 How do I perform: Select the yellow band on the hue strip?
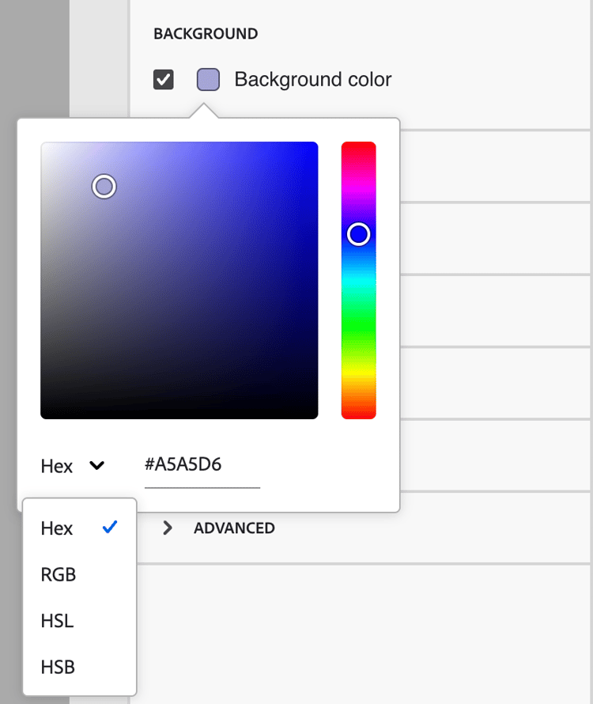[x=359, y=372]
